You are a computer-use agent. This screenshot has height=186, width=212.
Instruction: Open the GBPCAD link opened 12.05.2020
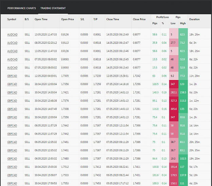[12, 76]
